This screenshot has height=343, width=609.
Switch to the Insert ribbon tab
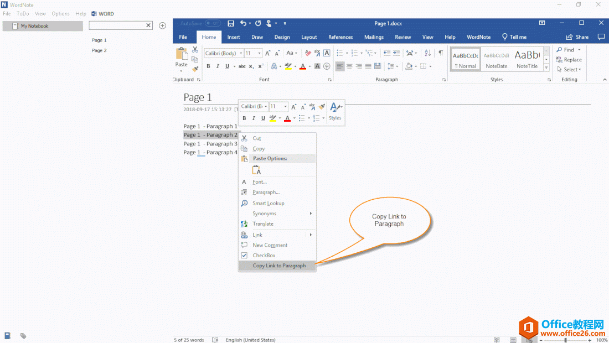234,37
